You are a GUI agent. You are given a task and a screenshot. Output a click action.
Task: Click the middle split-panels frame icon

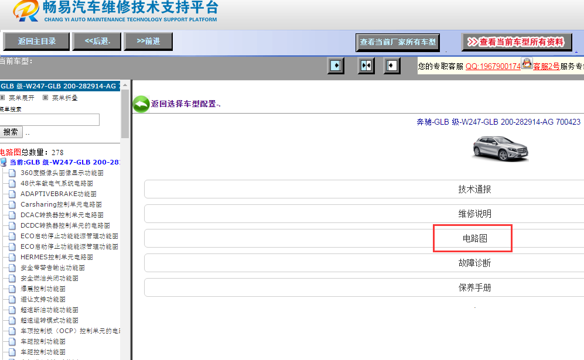tap(366, 66)
